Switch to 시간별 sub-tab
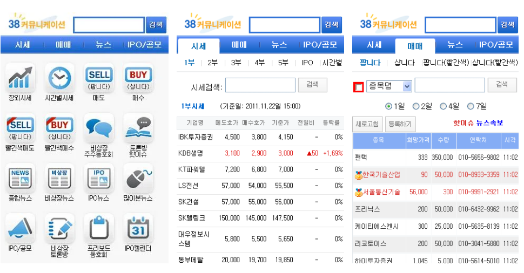Image resolution: width=524 pixels, height=273 pixels. click(332, 63)
